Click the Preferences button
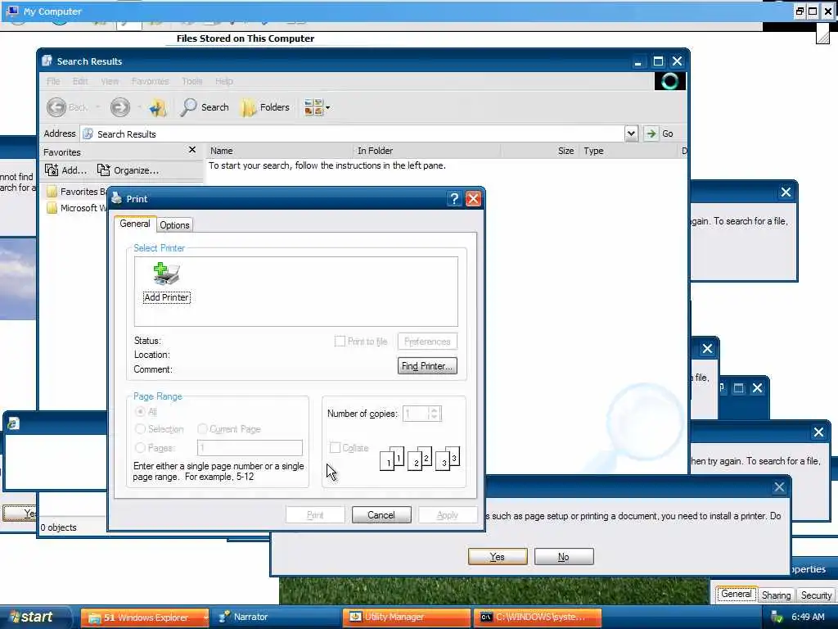This screenshot has height=629, width=838. (427, 342)
